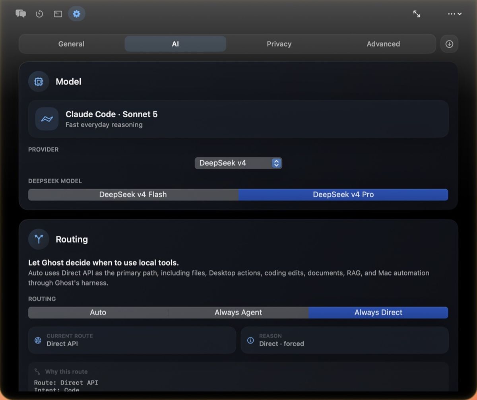
Task: Click the 'Route: Direct API' line
Action: tap(66, 383)
